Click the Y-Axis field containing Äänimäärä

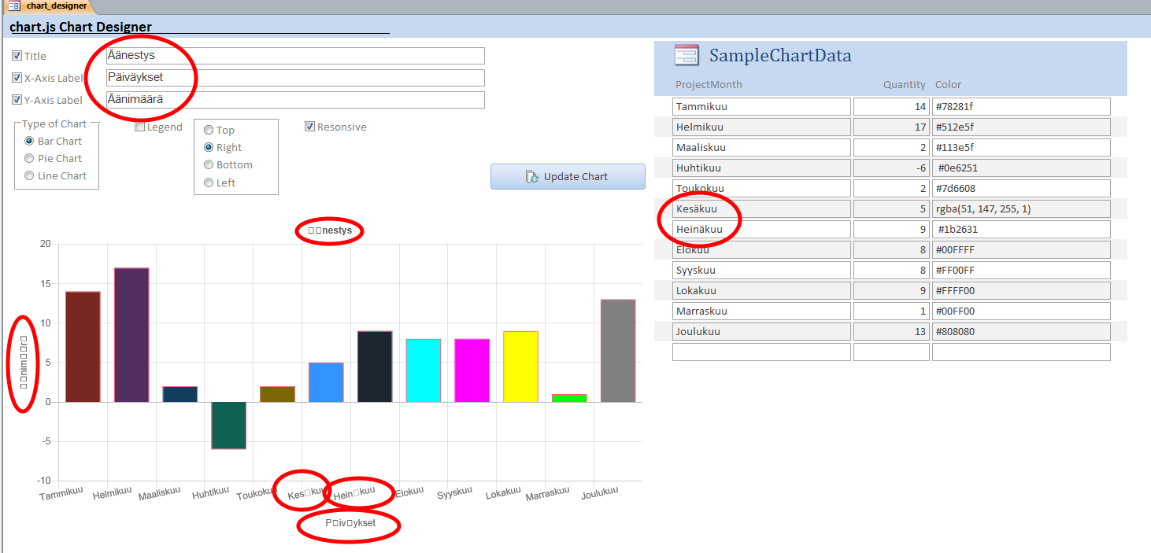pos(295,100)
